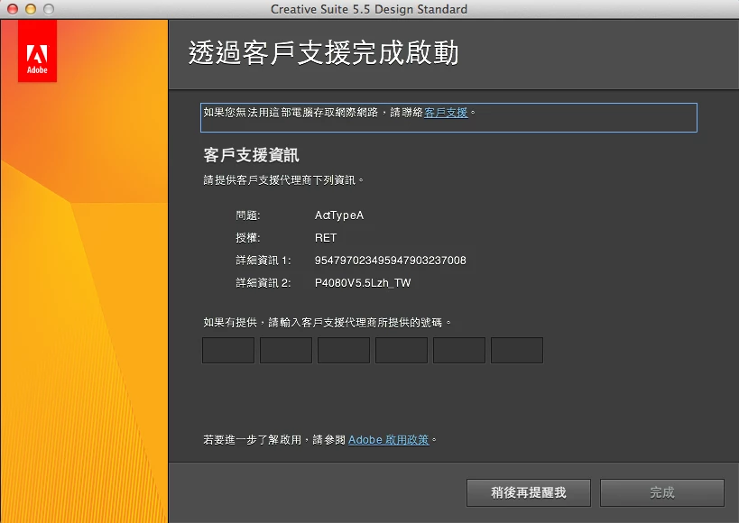The height and width of the screenshot is (523, 739).
Task: Click the 詳細資訊 1: label
Action: tap(263, 261)
